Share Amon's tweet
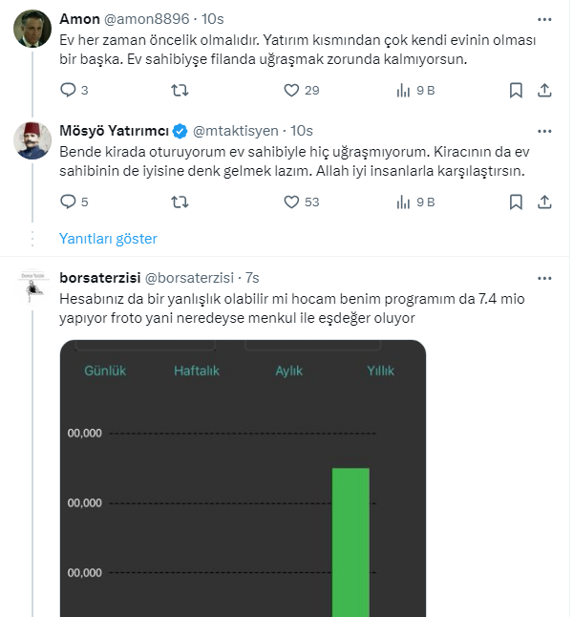573x617 pixels. 544,90
